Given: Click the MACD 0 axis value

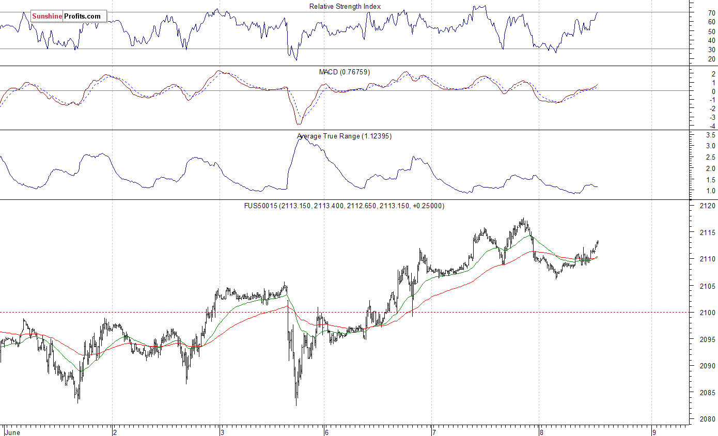Looking at the screenshot, I should tap(713, 91).
